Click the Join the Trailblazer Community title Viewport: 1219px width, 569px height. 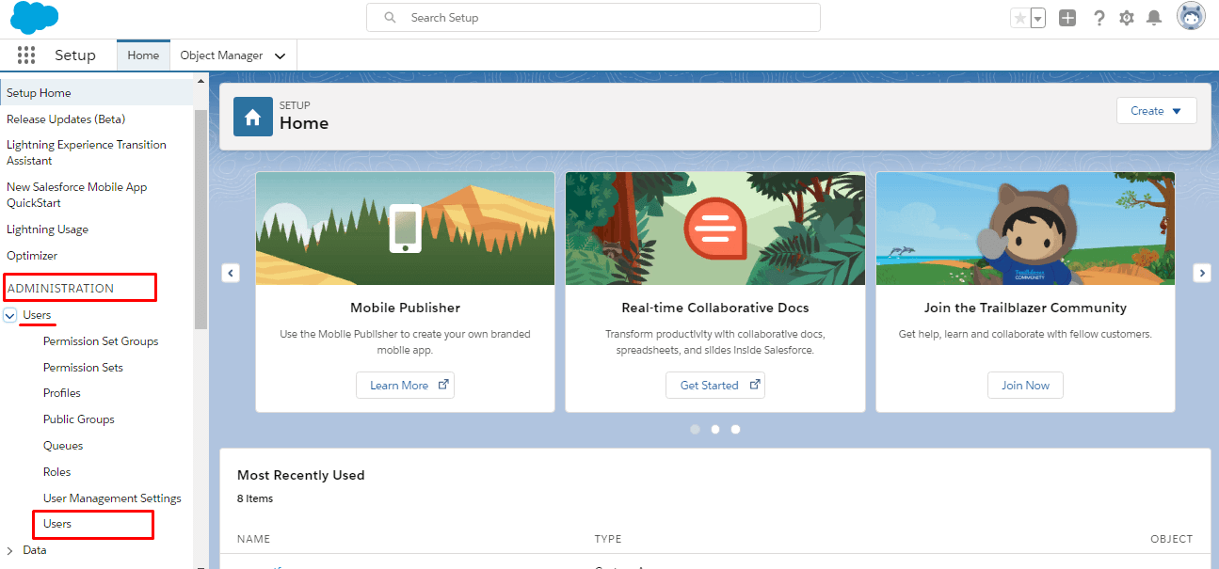[x=1025, y=308]
